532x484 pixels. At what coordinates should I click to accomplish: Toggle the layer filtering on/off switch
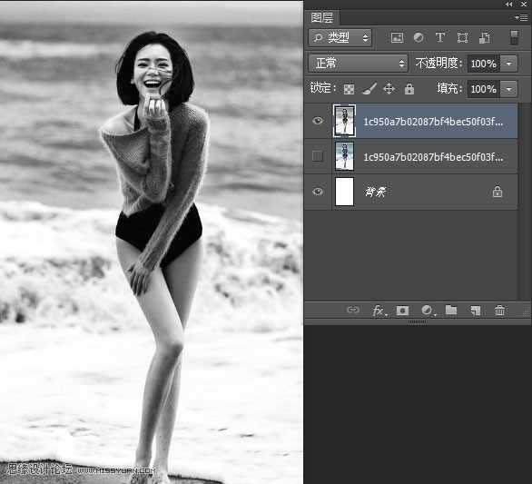point(514,37)
